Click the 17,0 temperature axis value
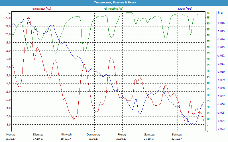Image resolution: width=228 pixels, height=142 pixels. pyautogui.click(x=8, y=59)
